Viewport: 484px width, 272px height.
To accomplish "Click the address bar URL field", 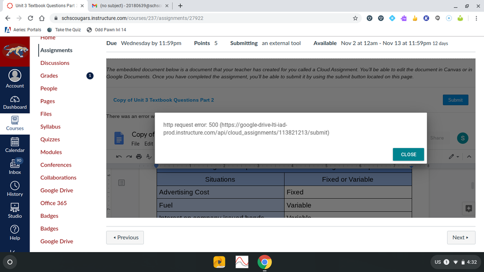I will click(x=203, y=18).
